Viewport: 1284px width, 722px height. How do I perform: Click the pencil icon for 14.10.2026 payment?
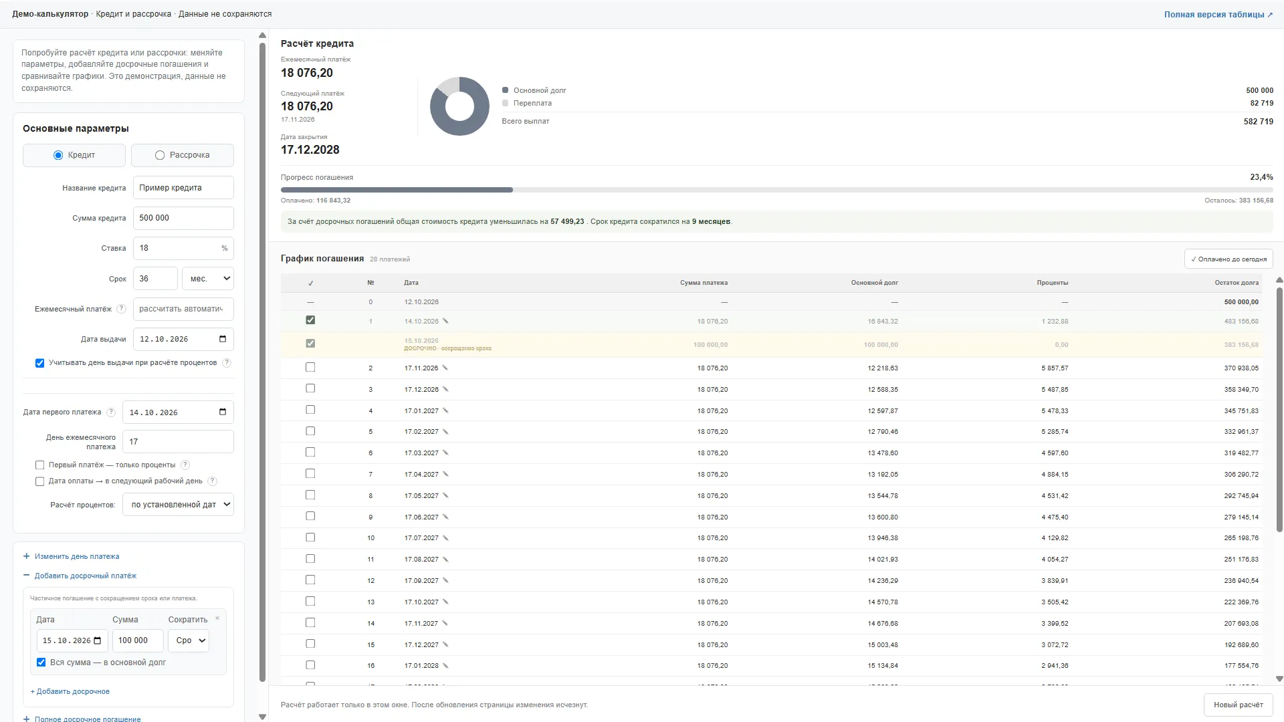click(445, 322)
